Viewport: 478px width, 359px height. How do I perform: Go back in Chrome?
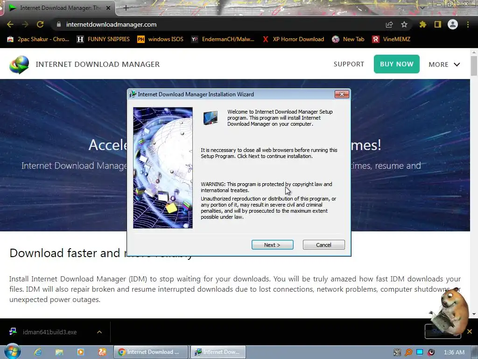pyautogui.click(x=10, y=24)
